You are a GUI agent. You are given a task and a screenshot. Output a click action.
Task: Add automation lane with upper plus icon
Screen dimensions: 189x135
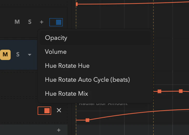42,22
